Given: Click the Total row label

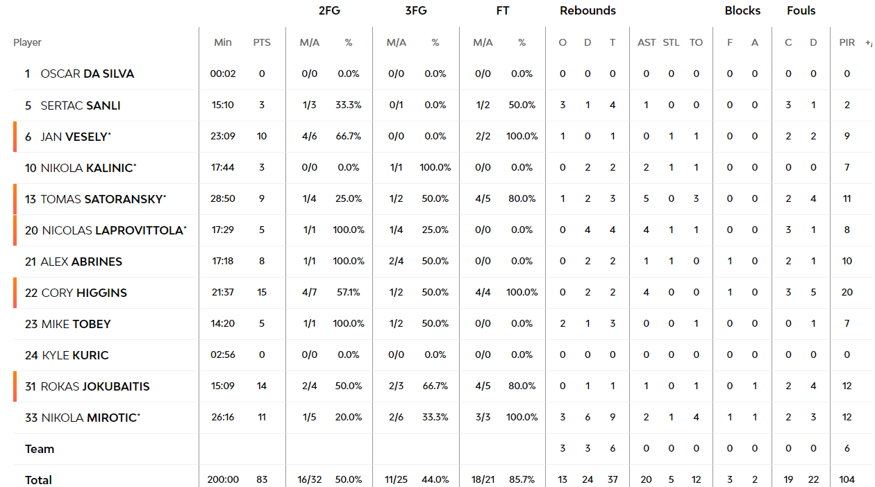Looking at the screenshot, I should pos(39,480).
